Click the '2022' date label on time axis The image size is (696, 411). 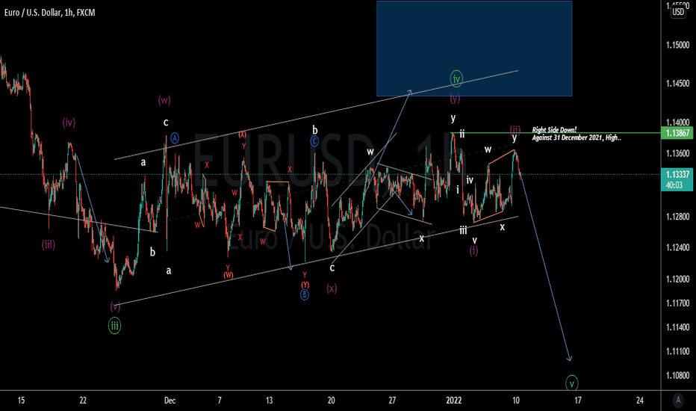(453, 401)
